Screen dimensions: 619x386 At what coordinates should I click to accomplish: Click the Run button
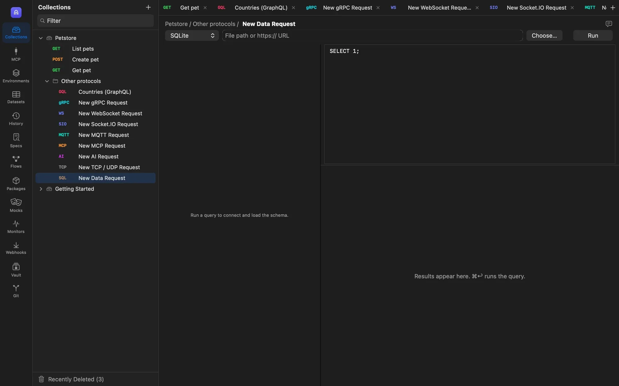593,36
